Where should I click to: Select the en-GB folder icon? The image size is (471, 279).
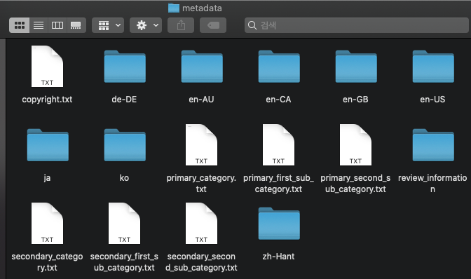point(356,67)
